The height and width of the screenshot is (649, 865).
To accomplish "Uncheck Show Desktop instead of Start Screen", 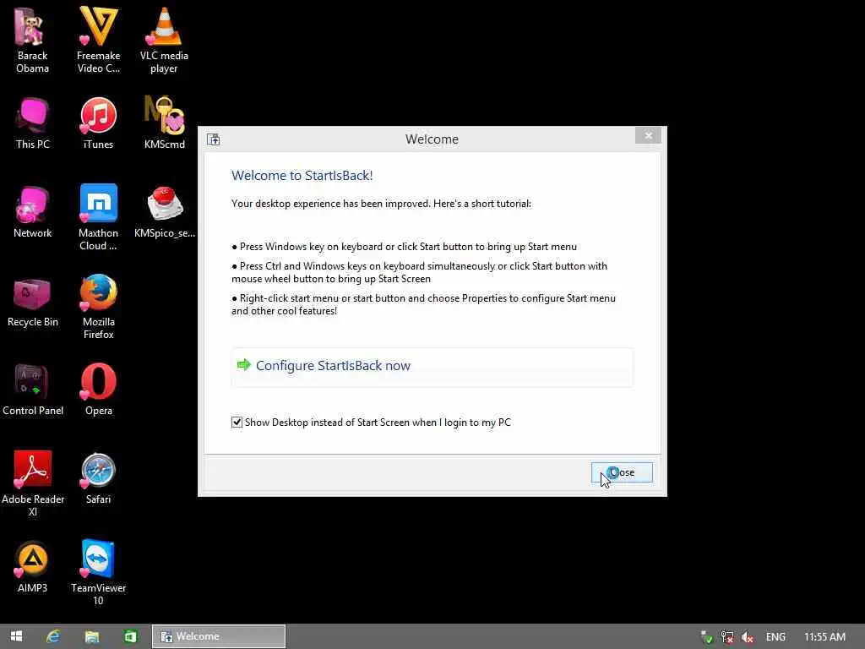I will click(237, 423).
